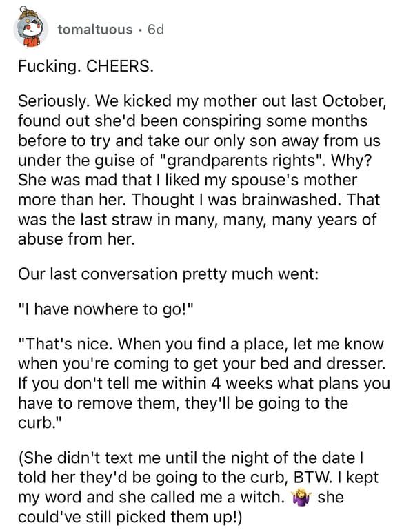
Task: Click the final line "could've still picked them up!)"
Action: [x=130, y=517]
